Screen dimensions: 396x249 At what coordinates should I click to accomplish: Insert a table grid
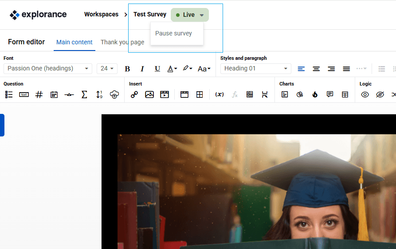click(200, 95)
